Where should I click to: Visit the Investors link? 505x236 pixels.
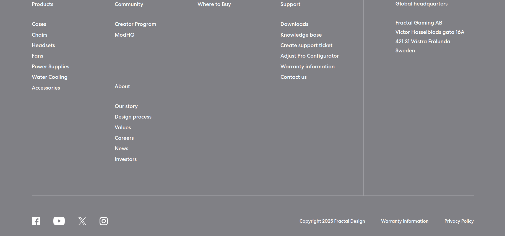pos(126,159)
